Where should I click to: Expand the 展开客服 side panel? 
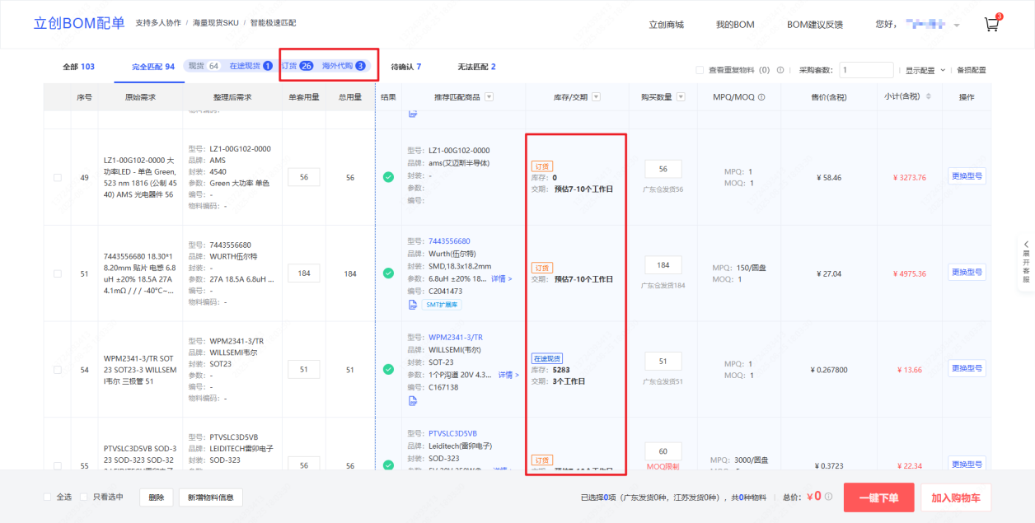pos(1026,262)
